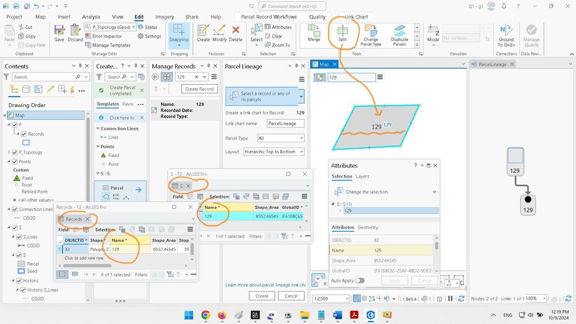Open the Duplicate Parcels tool
This screenshot has height=324, width=576.
[x=400, y=35]
